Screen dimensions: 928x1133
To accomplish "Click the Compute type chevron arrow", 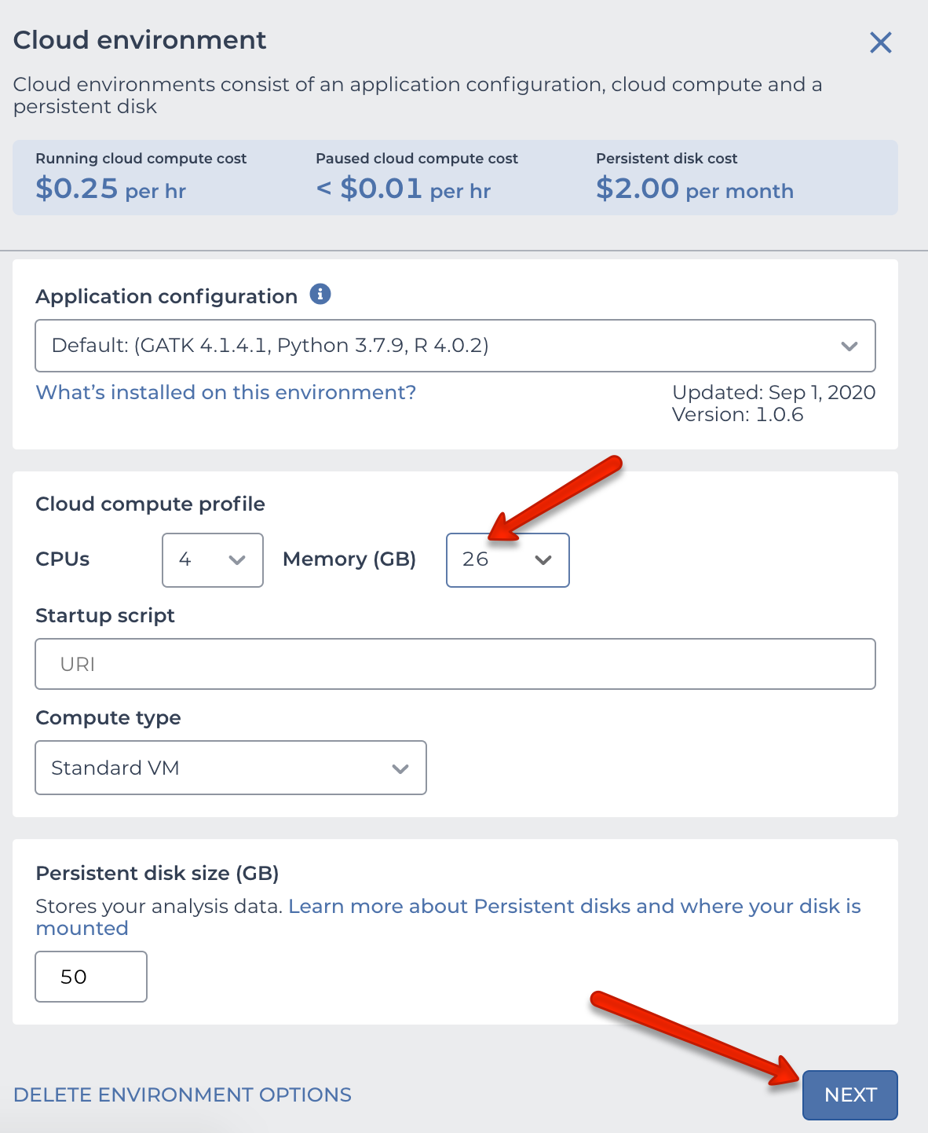I will pyautogui.click(x=400, y=768).
